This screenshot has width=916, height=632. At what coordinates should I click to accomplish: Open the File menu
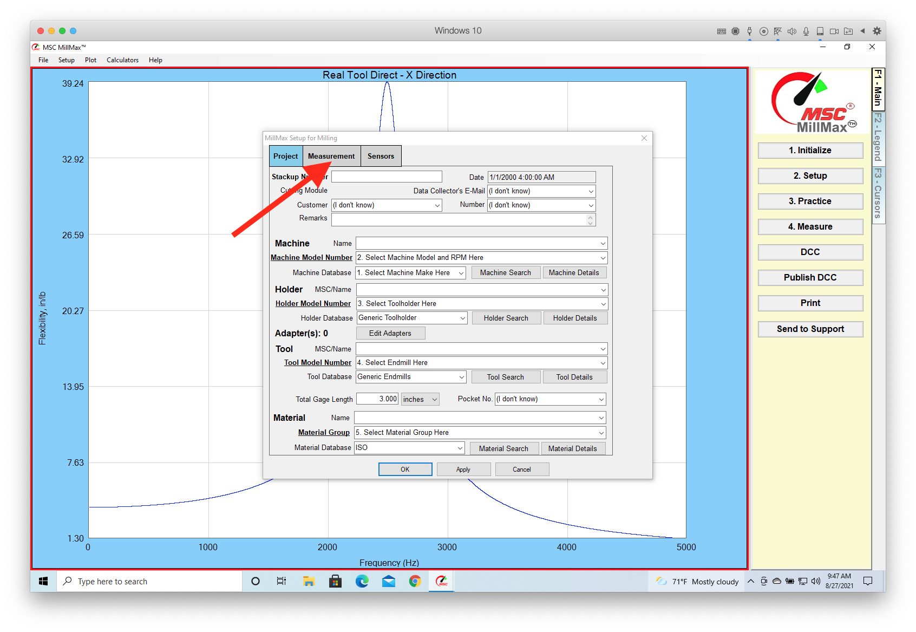43,60
